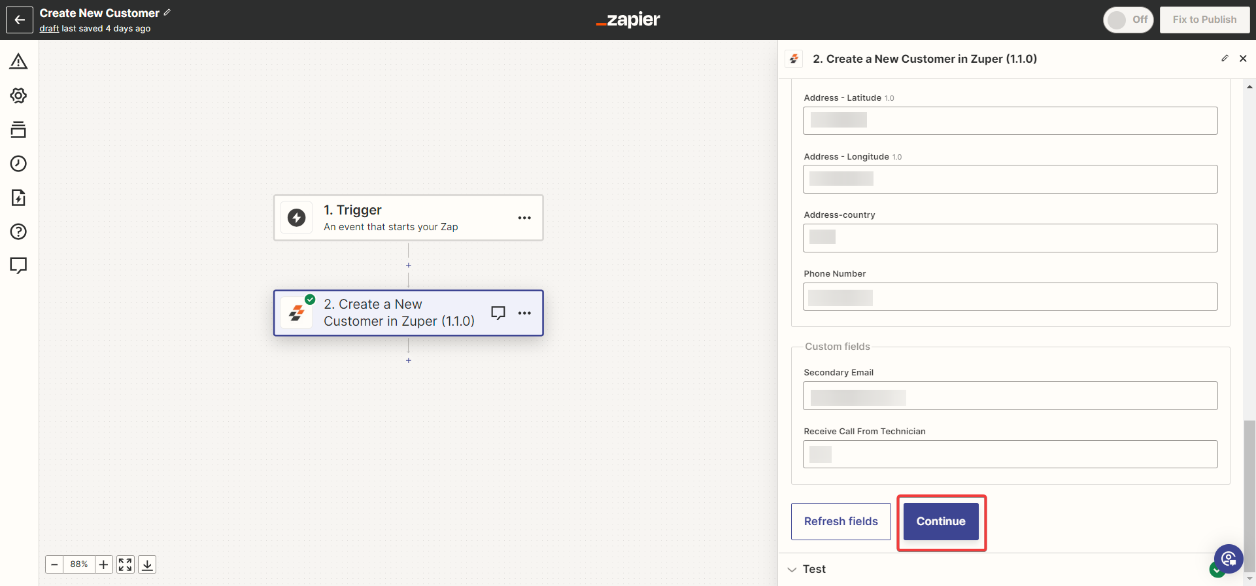Add a step between Trigger and Zuper
Image resolution: width=1256 pixels, height=586 pixels.
[x=409, y=266]
